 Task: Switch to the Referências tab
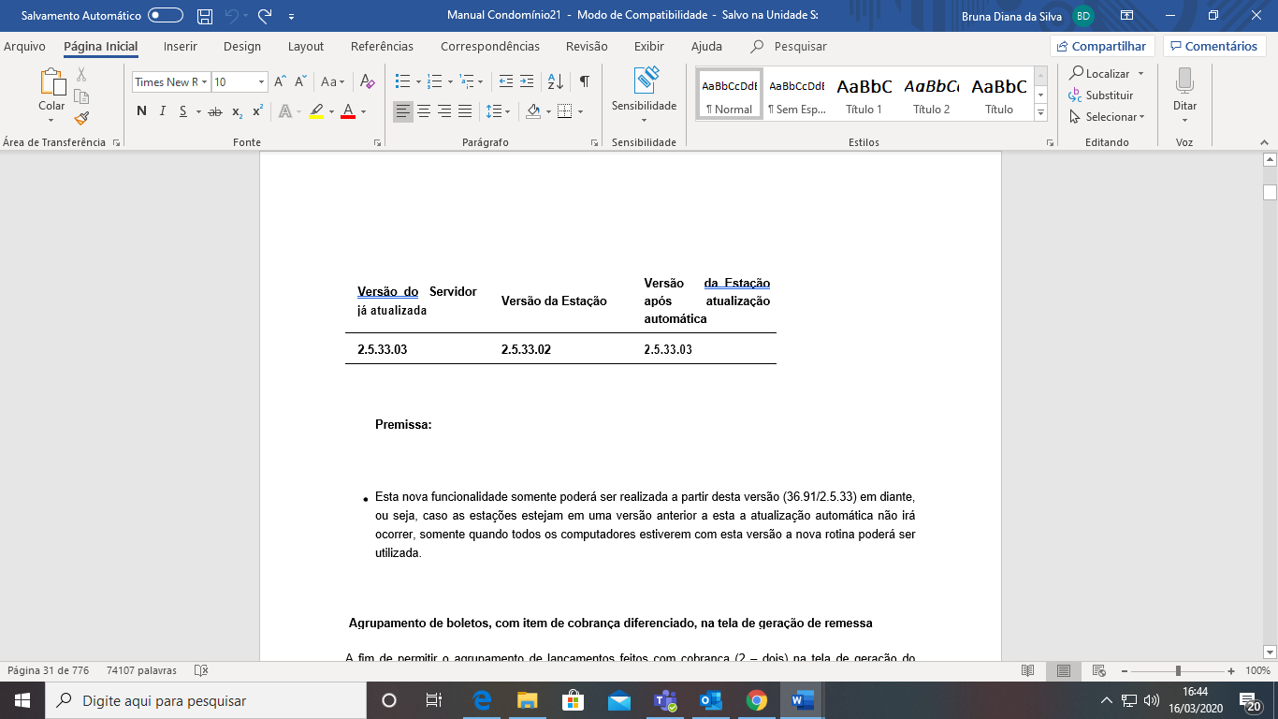point(382,47)
